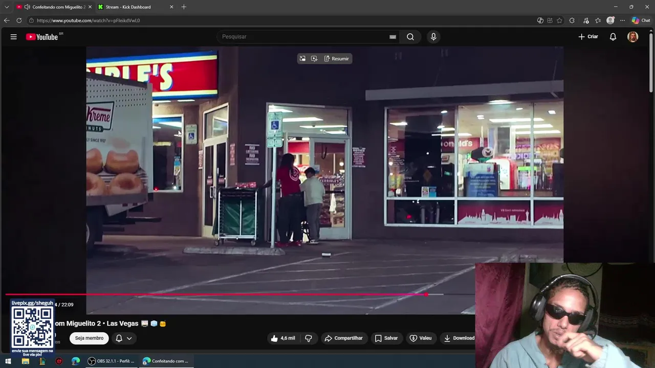View site information lock icon

[31, 20]
